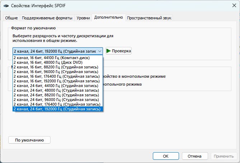240x163 pixels.
Task: Switch to Поддерживаемые форматы tab
Action: (47, 18)
